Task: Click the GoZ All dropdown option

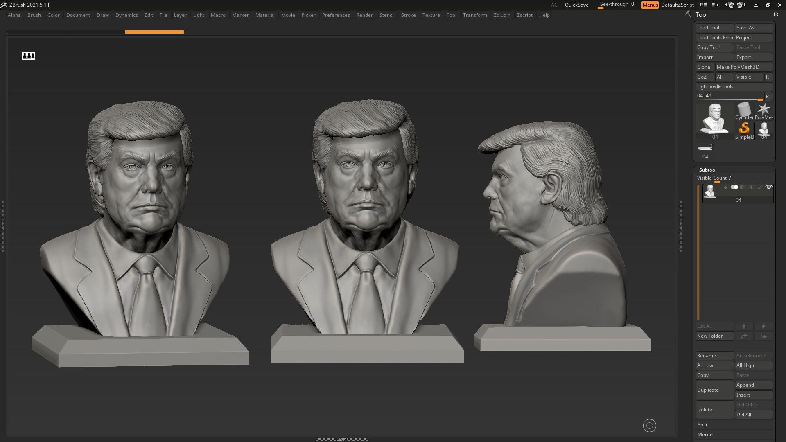Action: pyautogui.click(x=724, y=77)
